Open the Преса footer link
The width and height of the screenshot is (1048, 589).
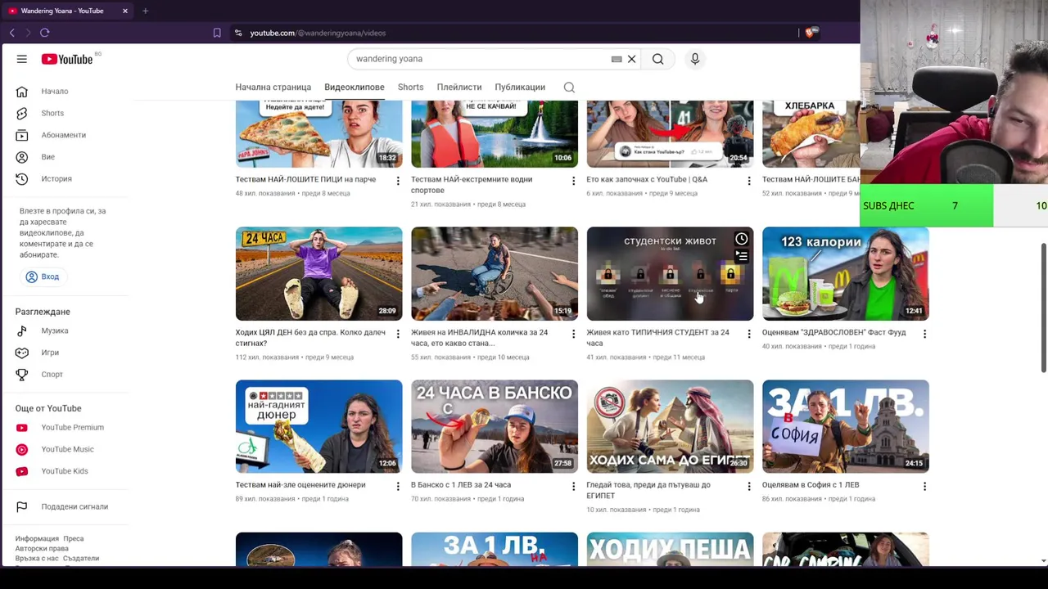tap(73, 539)
